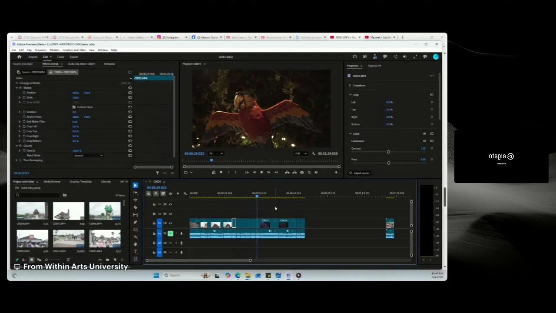
Task: Select the Ripple Edit tool
Action: 136,200
